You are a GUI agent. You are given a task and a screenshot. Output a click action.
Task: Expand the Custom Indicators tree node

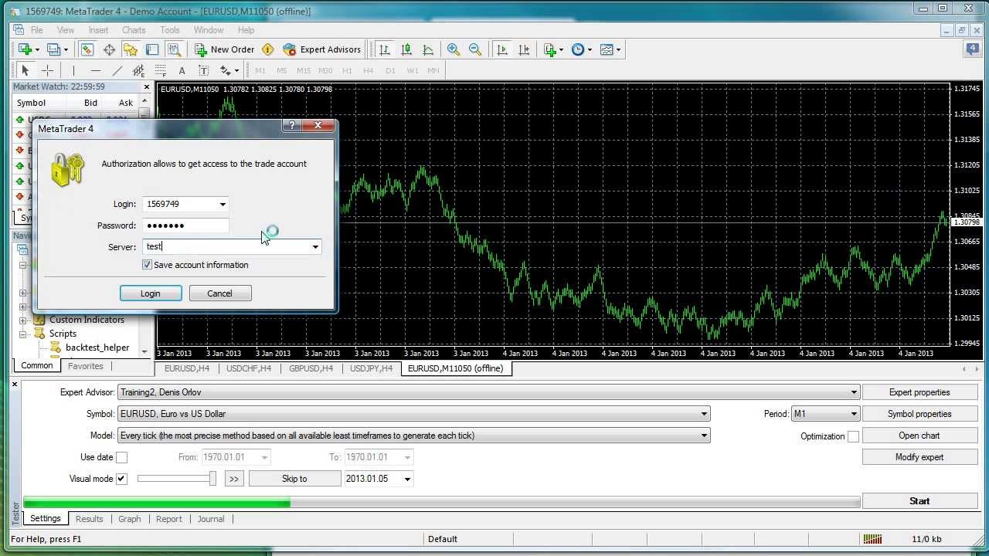23,320
